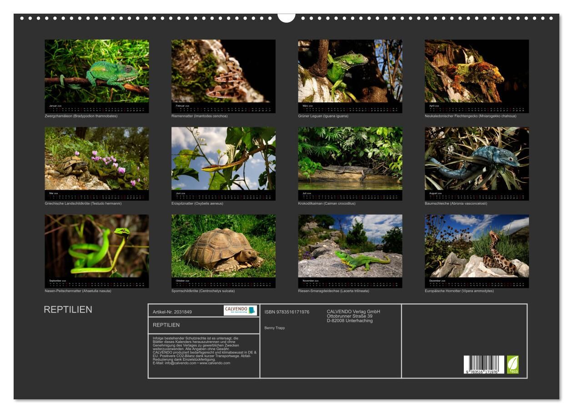Open the www.calvendo.com website link

215,363
